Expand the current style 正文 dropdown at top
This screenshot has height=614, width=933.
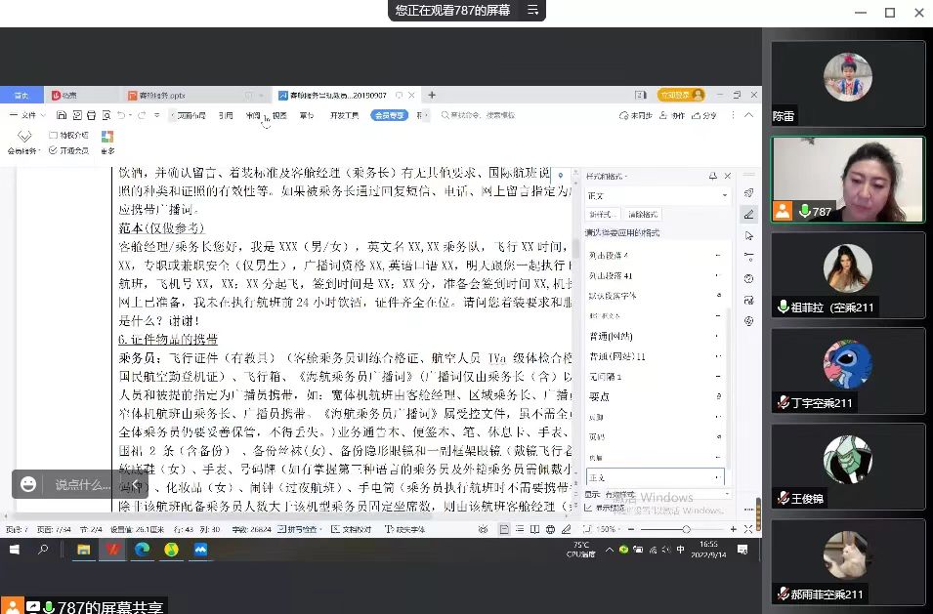724,195
